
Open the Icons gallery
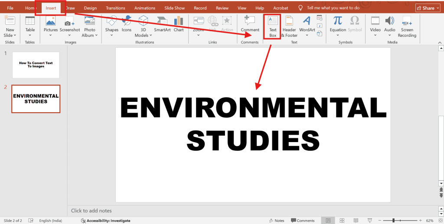click(127, 24)
